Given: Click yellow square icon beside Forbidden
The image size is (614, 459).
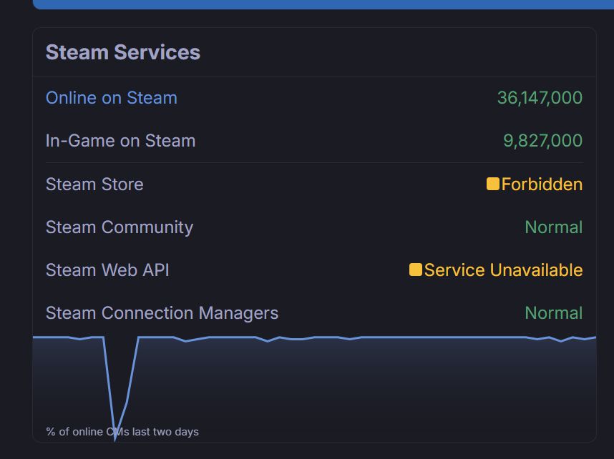Looking at the screenshot, I should coord(492,184).
